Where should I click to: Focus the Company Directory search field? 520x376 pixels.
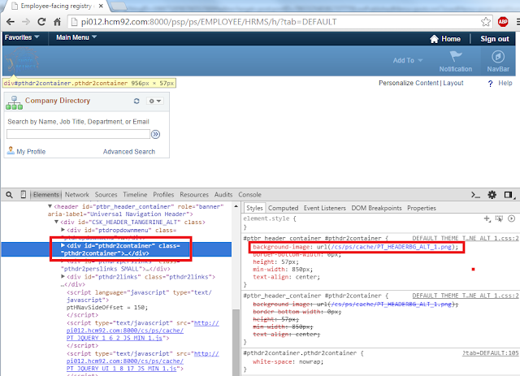coord(78,134)
